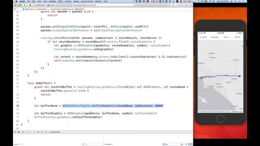Hide the debug area with the bar toggle
The width and height of the screenshot is (260, 146).
click(15, 132)
